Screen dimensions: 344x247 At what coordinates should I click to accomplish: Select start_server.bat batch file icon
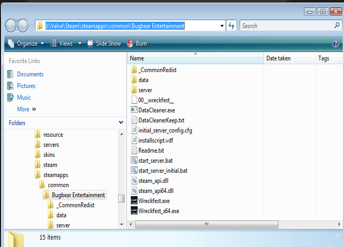[134, 161]
